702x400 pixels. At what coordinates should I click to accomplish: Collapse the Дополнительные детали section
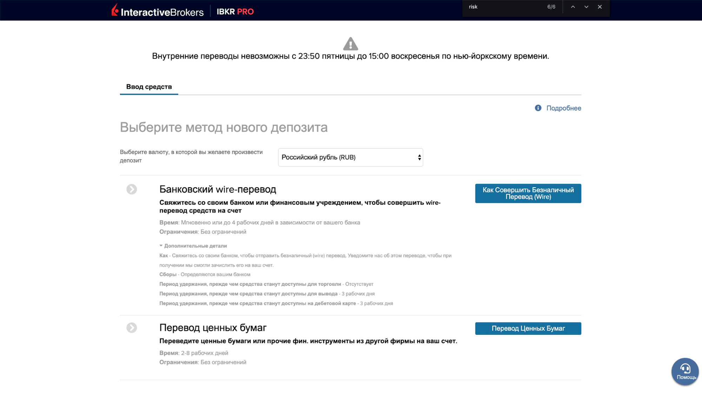(x=193, y=246)
